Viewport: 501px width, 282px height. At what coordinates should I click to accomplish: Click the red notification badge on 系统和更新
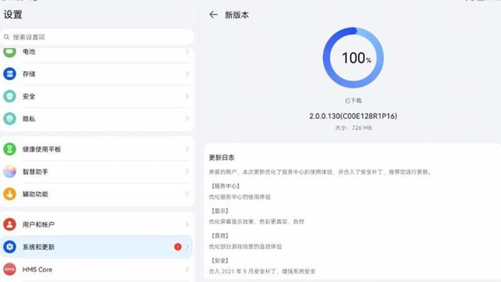pos(178,247)
